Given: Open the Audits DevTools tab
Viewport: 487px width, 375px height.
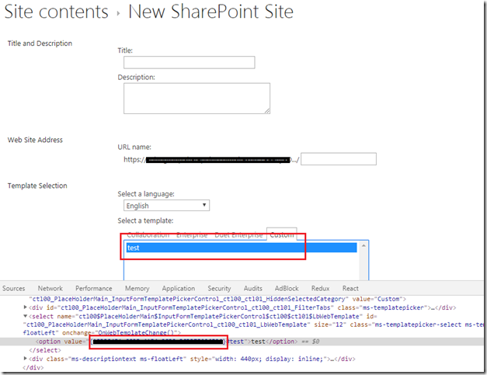Looking at the screenshot, I should [x=252, y=288].
